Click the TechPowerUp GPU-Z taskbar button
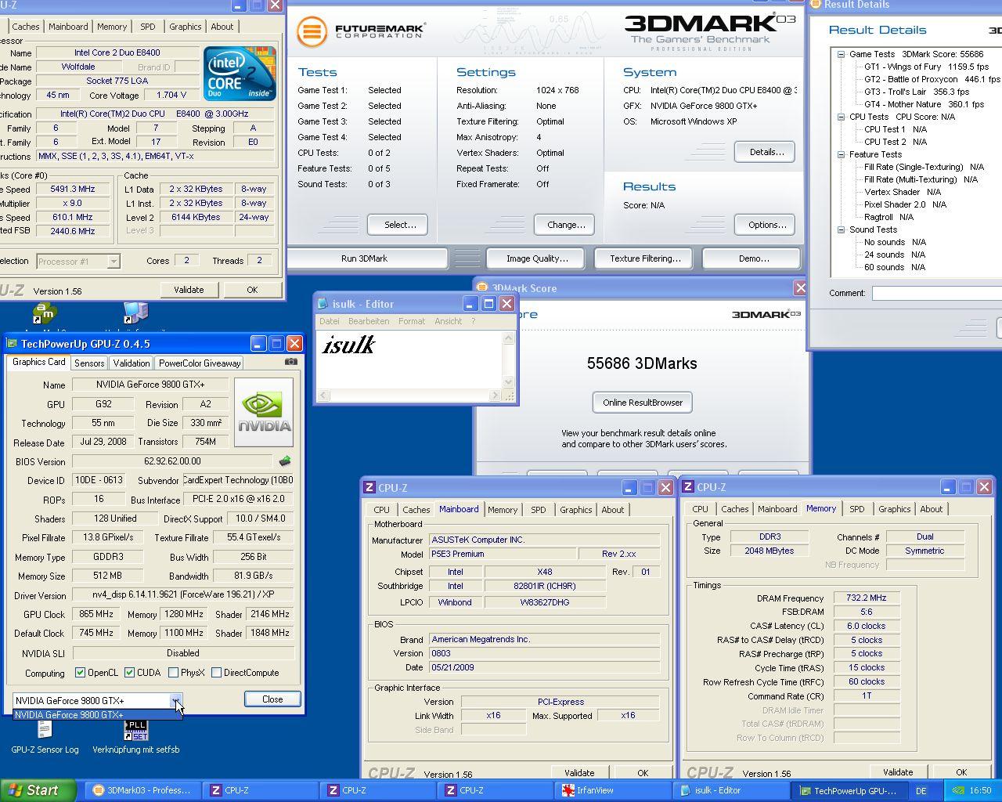The width and height of the screenshot is (1002, 802). point(848,790)
